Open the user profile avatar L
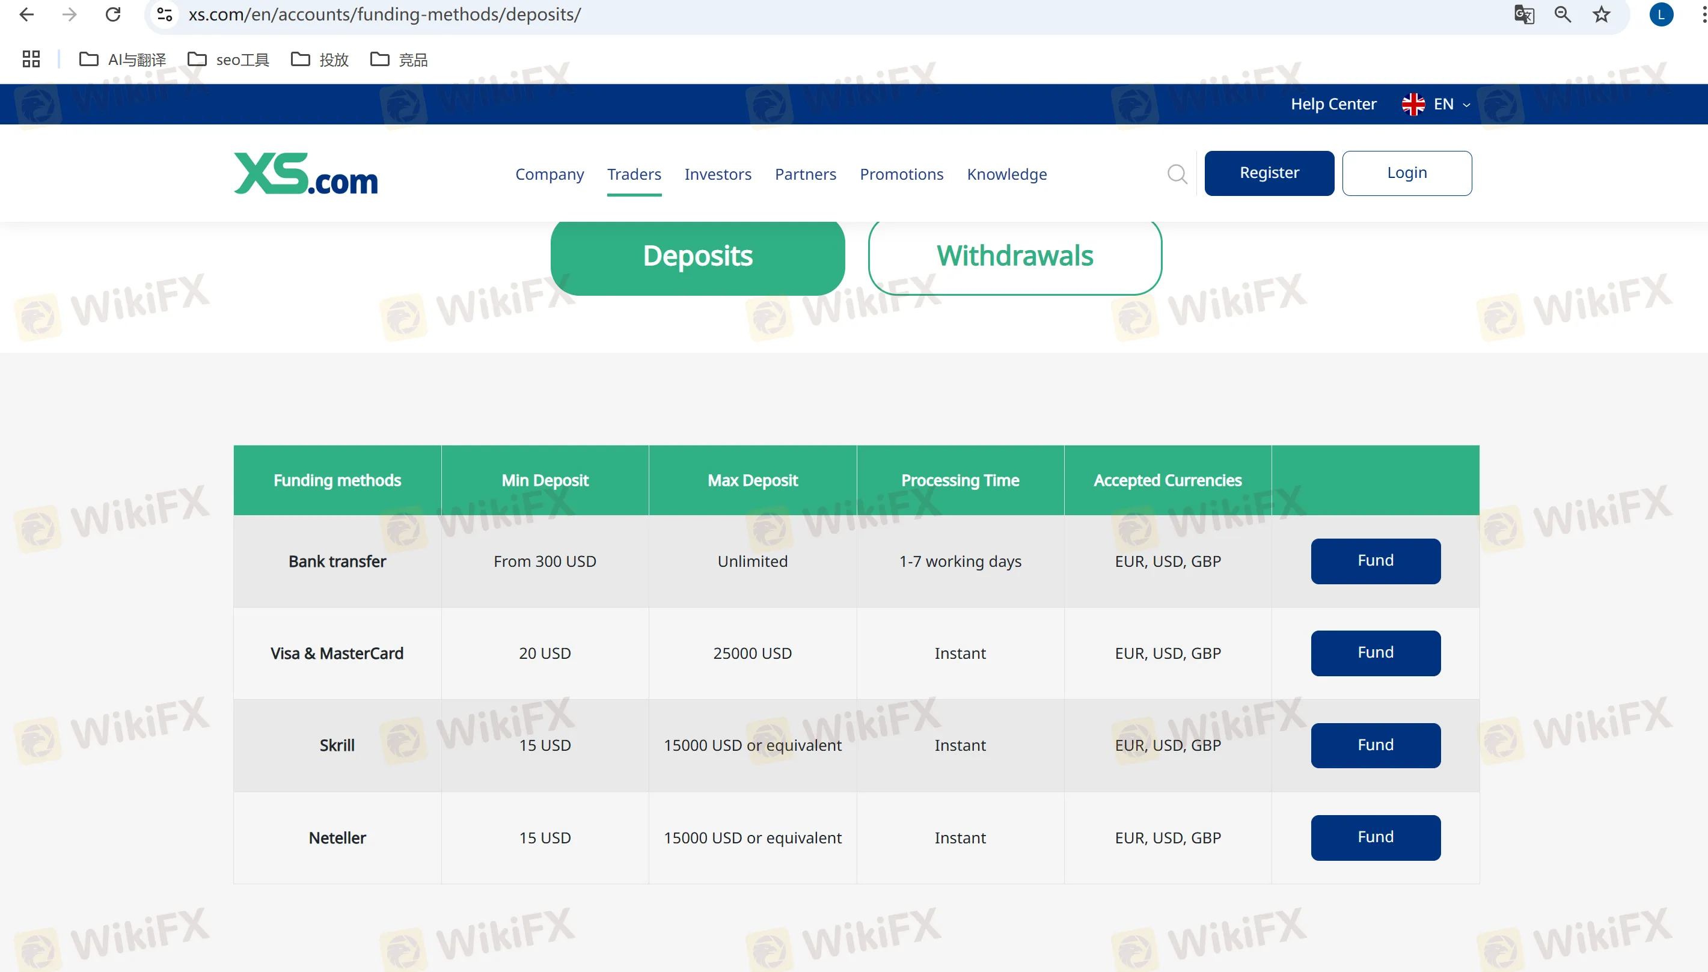The height and width of the screenshot is (972, 1708). (1661, 14)
